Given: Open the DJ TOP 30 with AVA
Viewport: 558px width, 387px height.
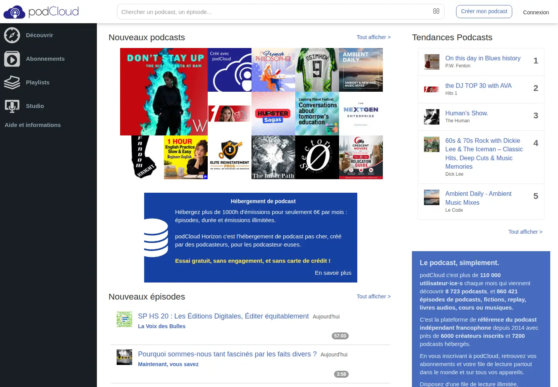Looking at the screenshot, I should coord(478,86).
